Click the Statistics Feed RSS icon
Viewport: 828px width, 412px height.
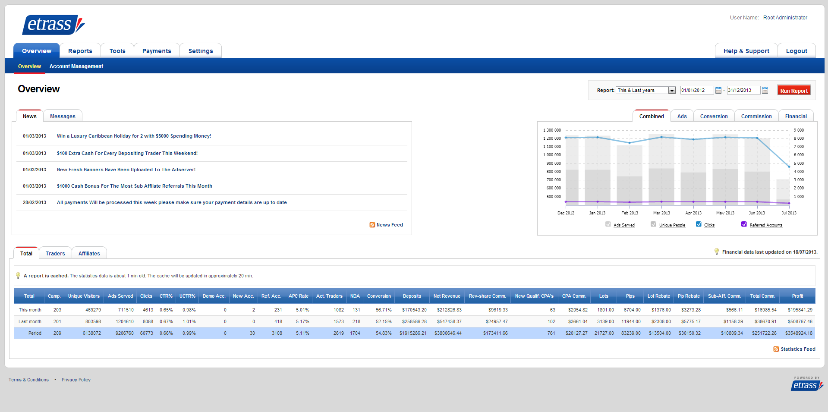point(776,349)
